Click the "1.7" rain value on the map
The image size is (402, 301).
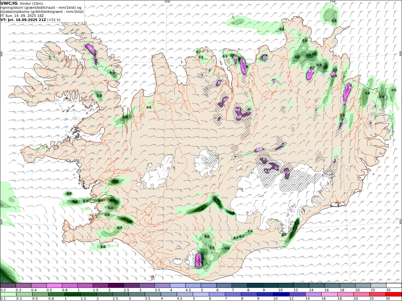pos(115,182)
